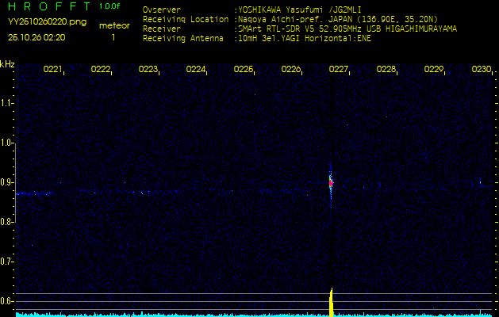Click the 0221 time marker

[52, 70]
